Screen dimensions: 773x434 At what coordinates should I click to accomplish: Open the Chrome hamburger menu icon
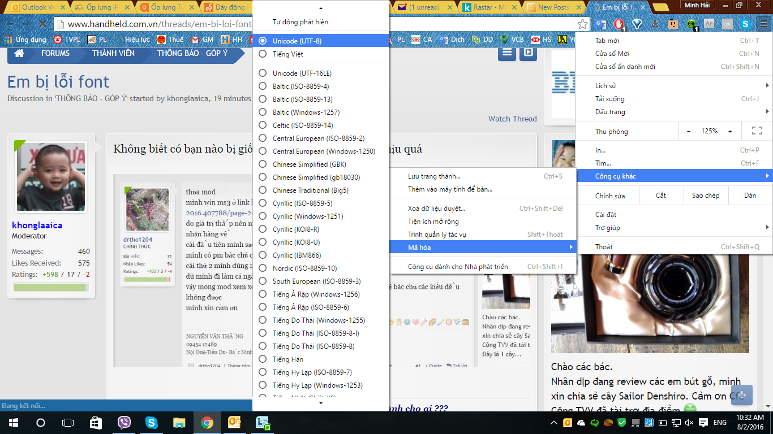763,24
